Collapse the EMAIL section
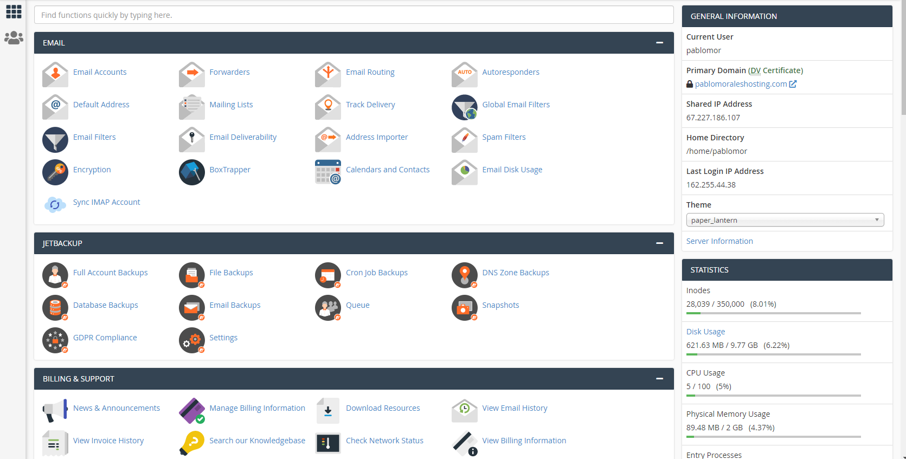Image resolution: width=906 pixels, height=459 pixels. [659, 43]
